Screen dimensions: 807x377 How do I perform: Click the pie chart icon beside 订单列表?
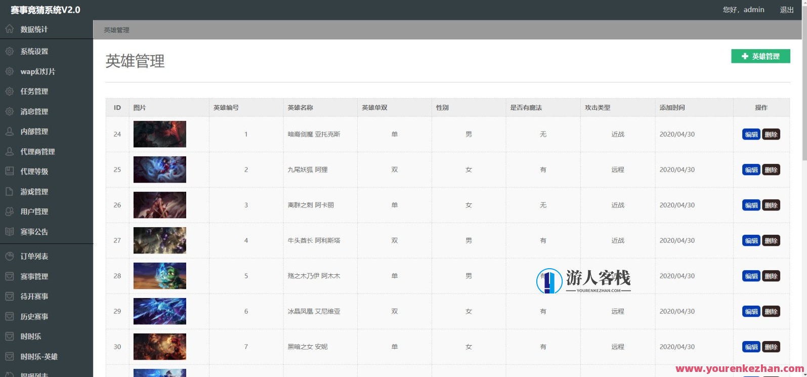point(10,256)
